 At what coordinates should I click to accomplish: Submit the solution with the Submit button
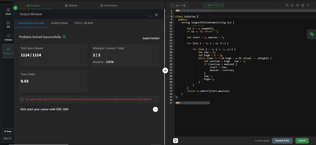(302, 141)
